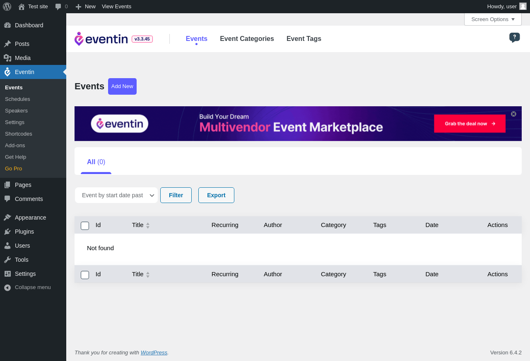
Task: Click the Media library icon
Action: [7, 58]
